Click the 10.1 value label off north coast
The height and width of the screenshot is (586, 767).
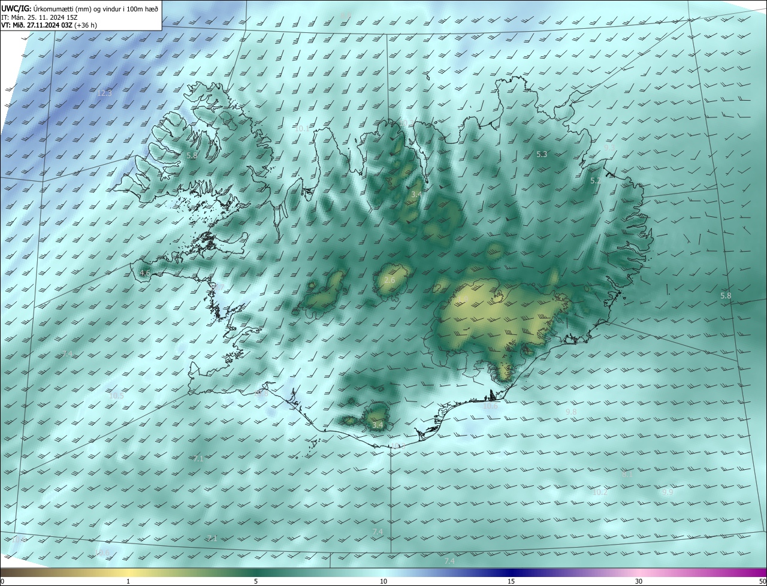pos(302,128)
